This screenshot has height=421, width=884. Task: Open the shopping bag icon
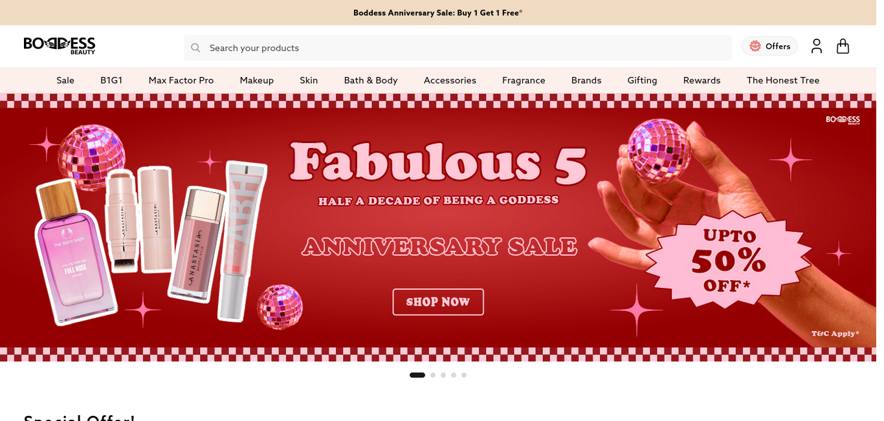point(843,46)
